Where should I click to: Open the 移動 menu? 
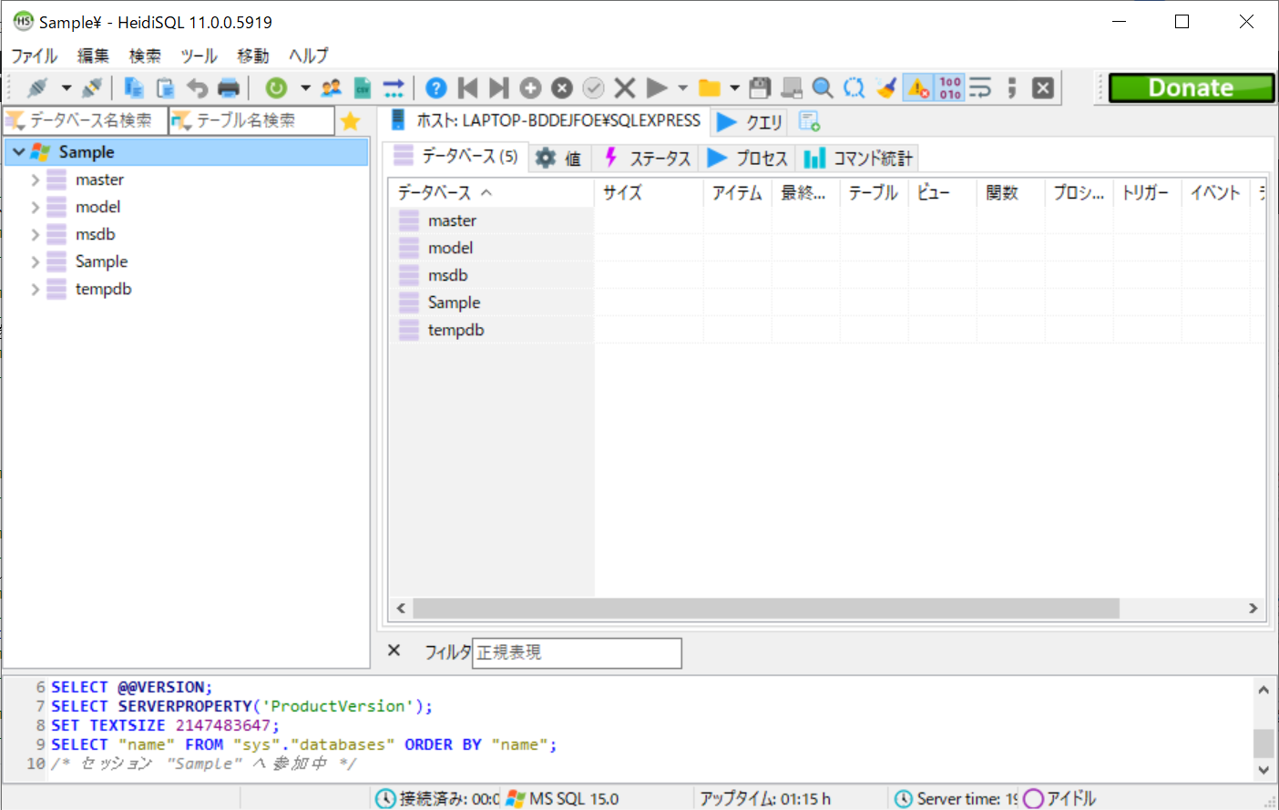253,56
